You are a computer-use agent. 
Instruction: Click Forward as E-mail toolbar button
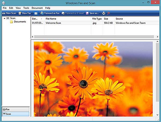tap(72, 13)
